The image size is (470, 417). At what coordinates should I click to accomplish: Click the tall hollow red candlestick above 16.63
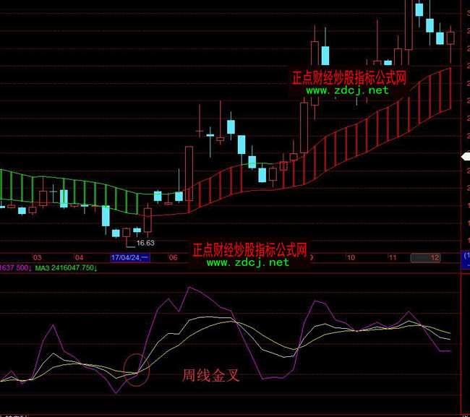148,220
